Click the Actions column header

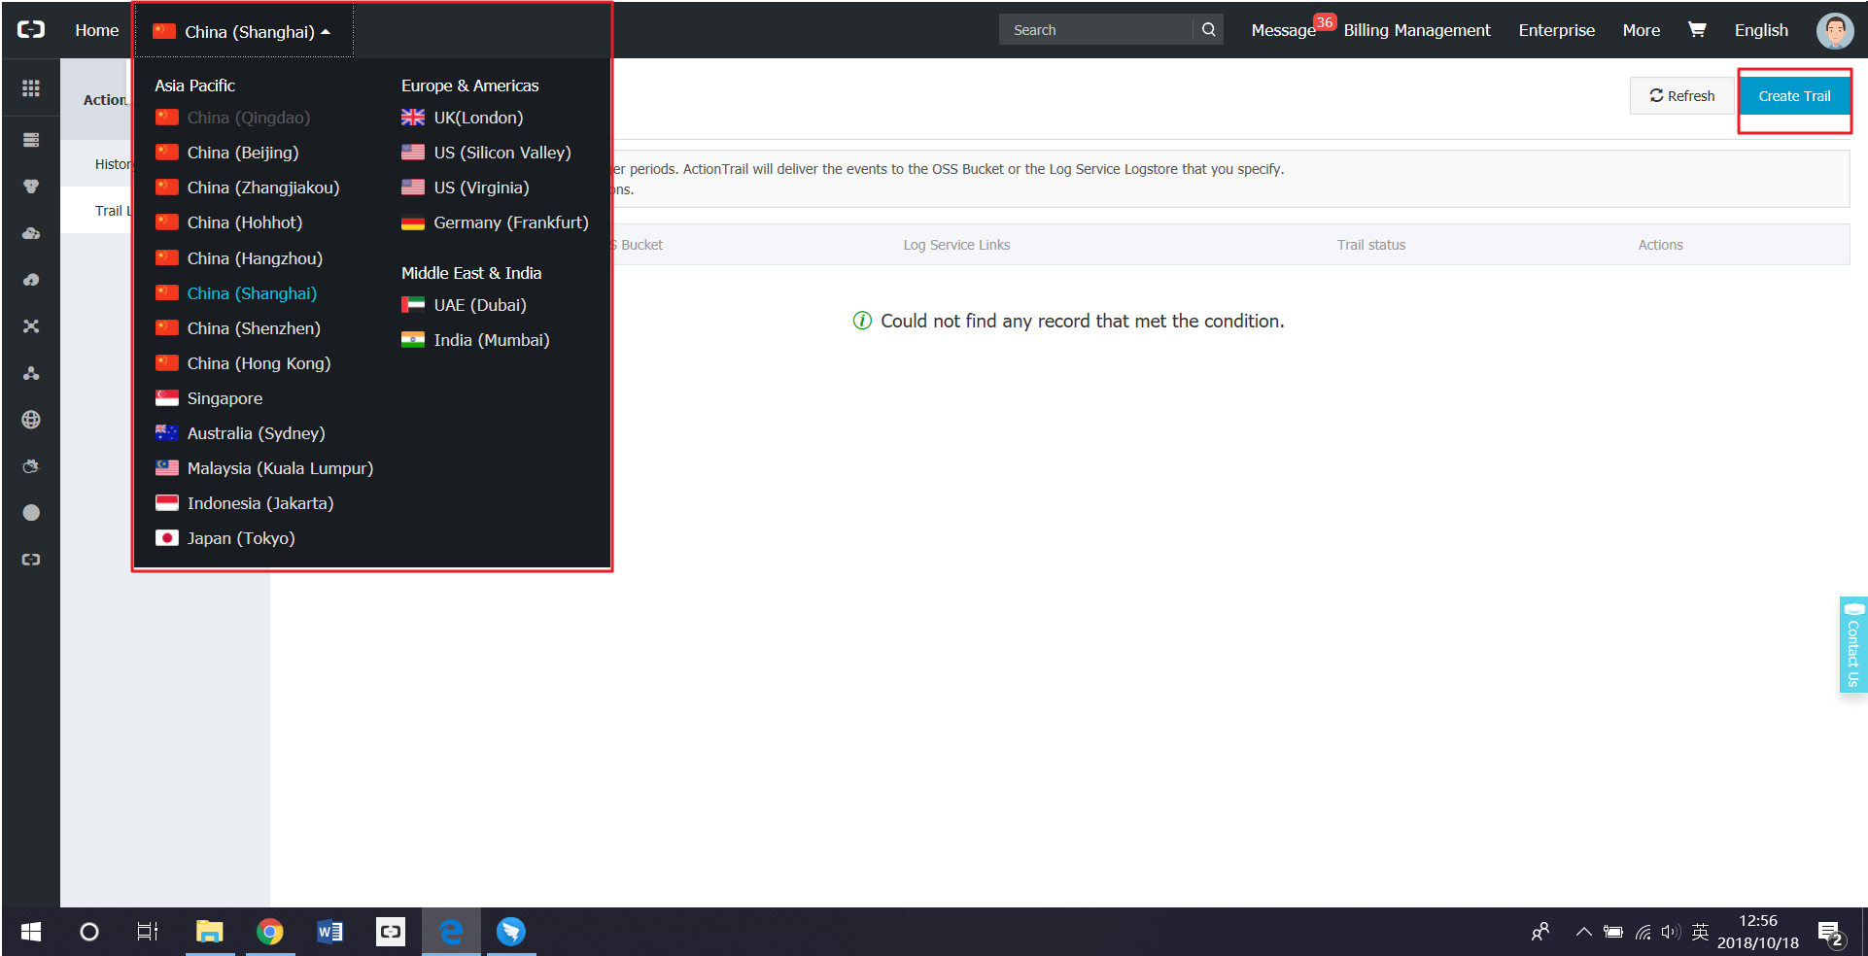tap(1660, 245)
